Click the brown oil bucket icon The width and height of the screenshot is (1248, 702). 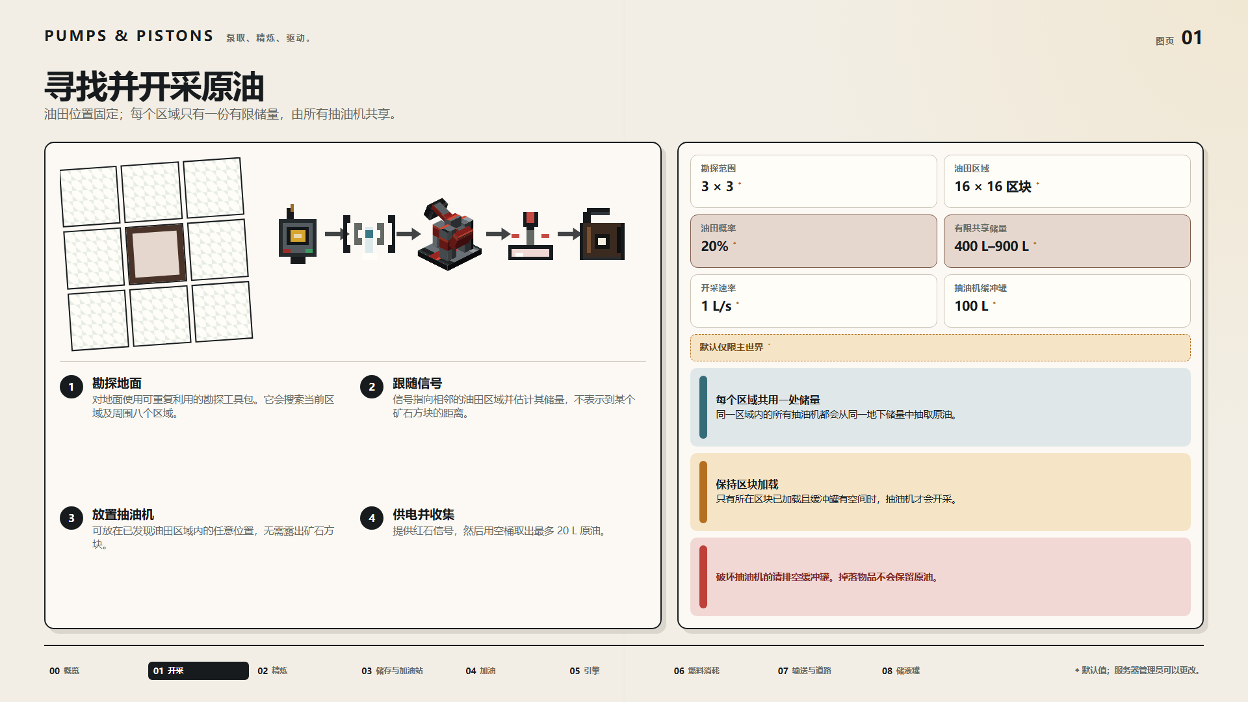click(602, 234)
